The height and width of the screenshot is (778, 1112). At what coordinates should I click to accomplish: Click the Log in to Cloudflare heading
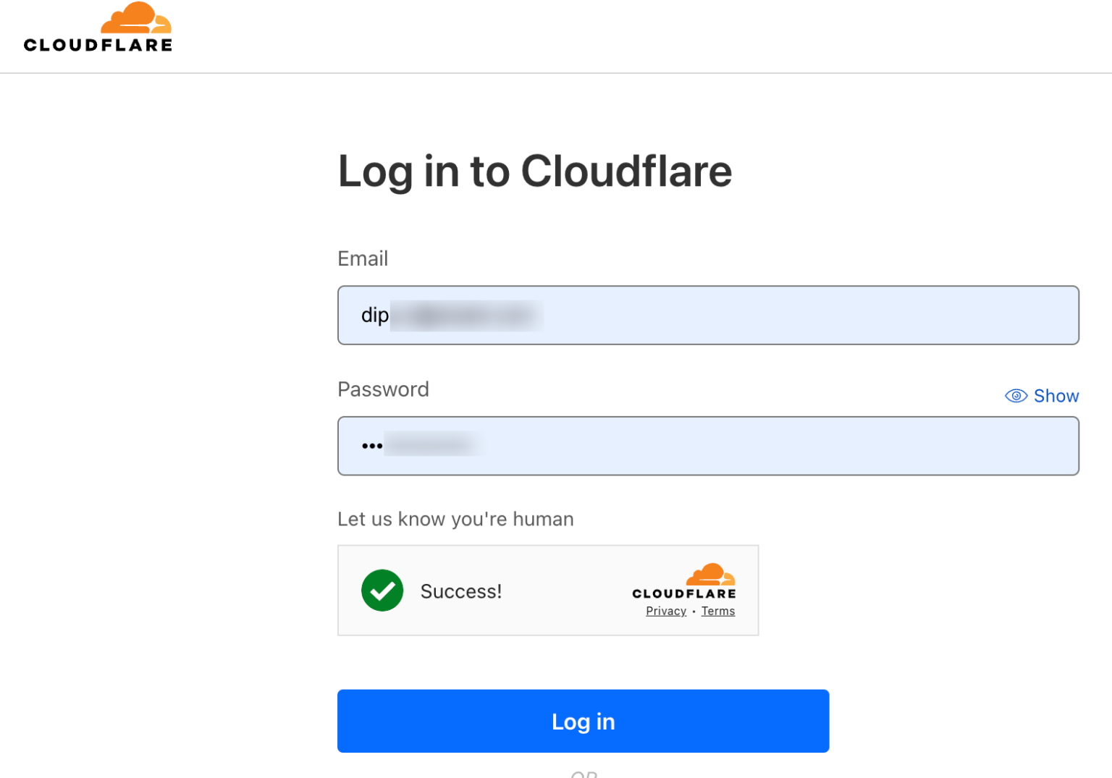coord(535,172)
